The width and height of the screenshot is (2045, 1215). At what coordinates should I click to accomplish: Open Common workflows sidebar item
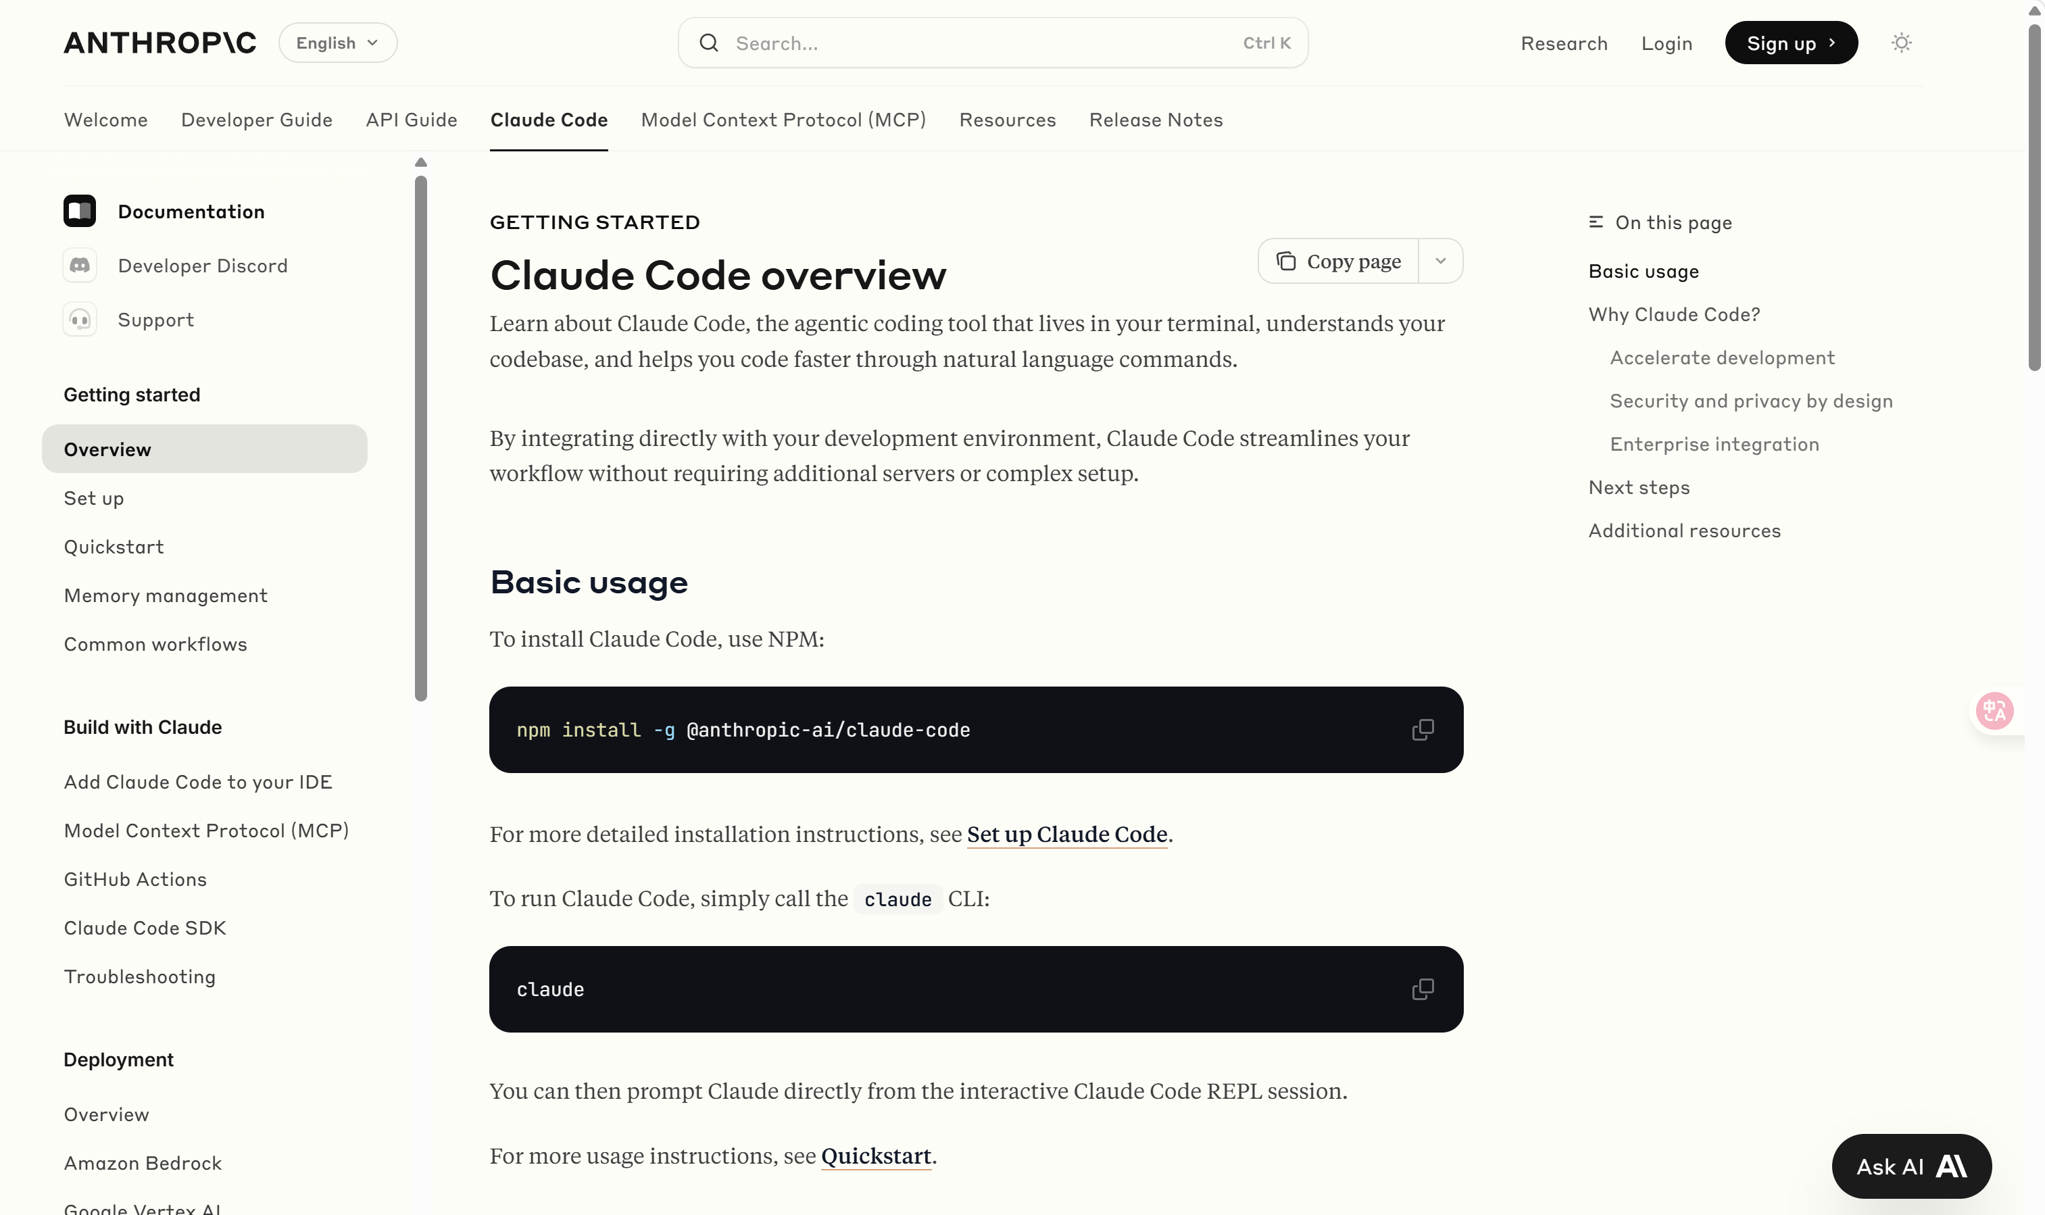pos(155,645)
